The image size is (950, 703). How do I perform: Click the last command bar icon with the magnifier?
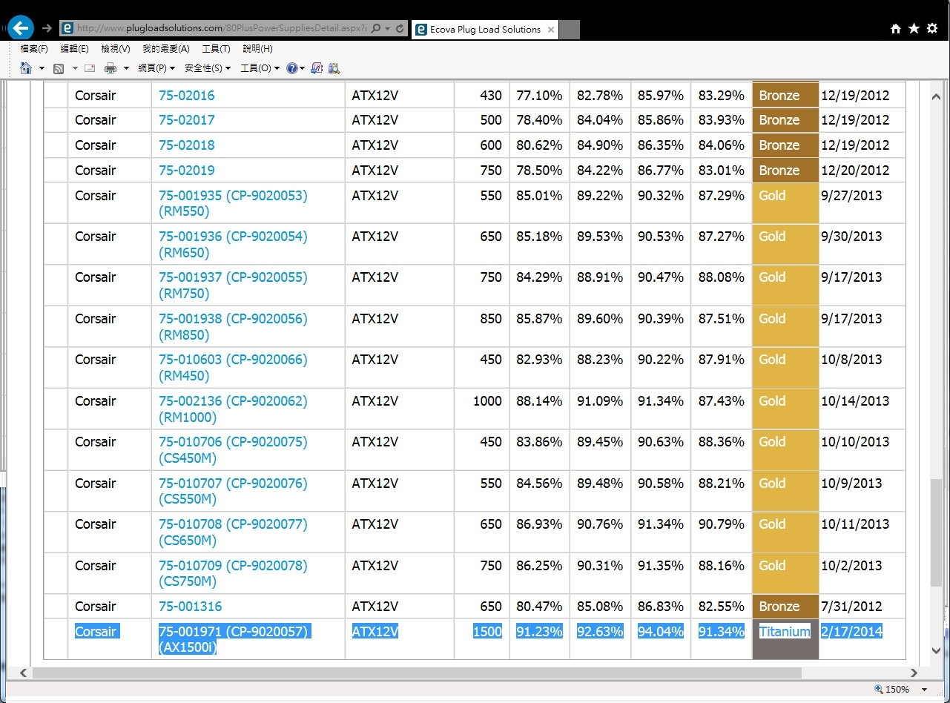[334, 68]
